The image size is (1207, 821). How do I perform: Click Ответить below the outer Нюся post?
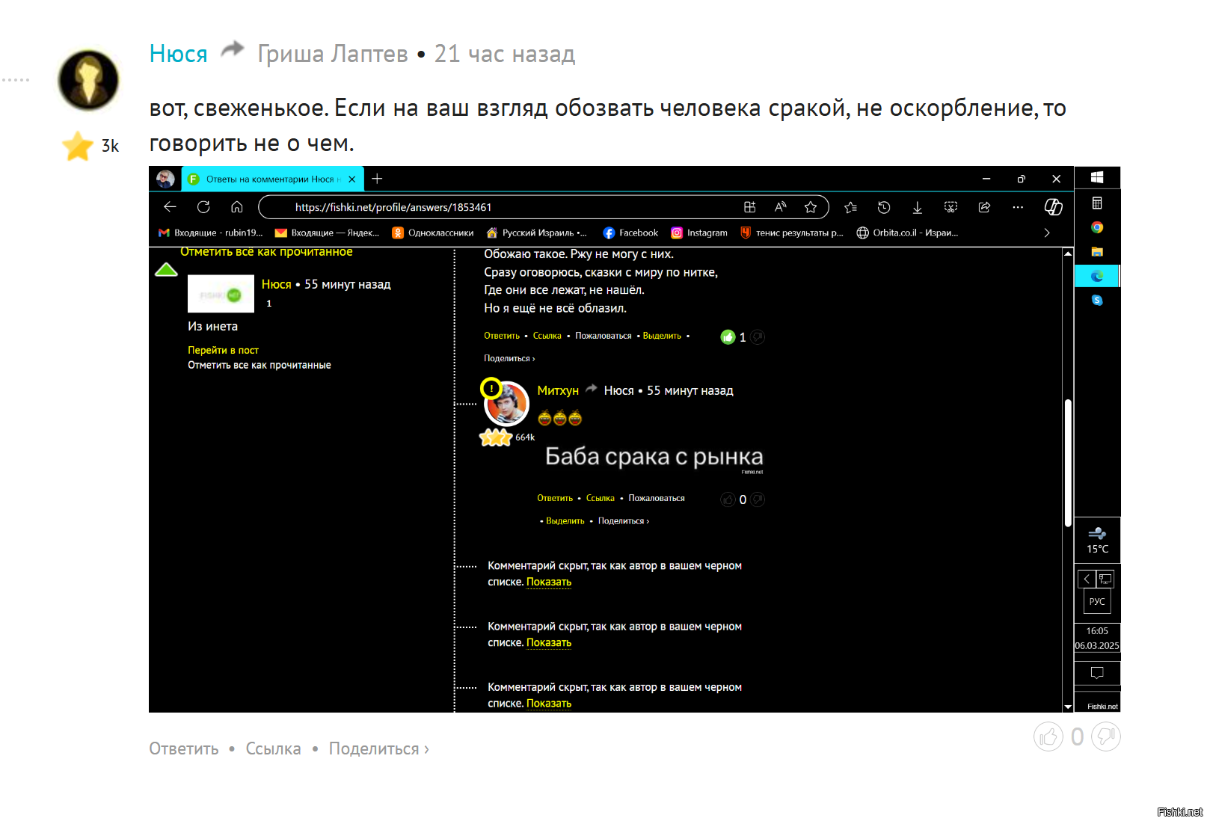pyautogui.click(x=184, y=748)
